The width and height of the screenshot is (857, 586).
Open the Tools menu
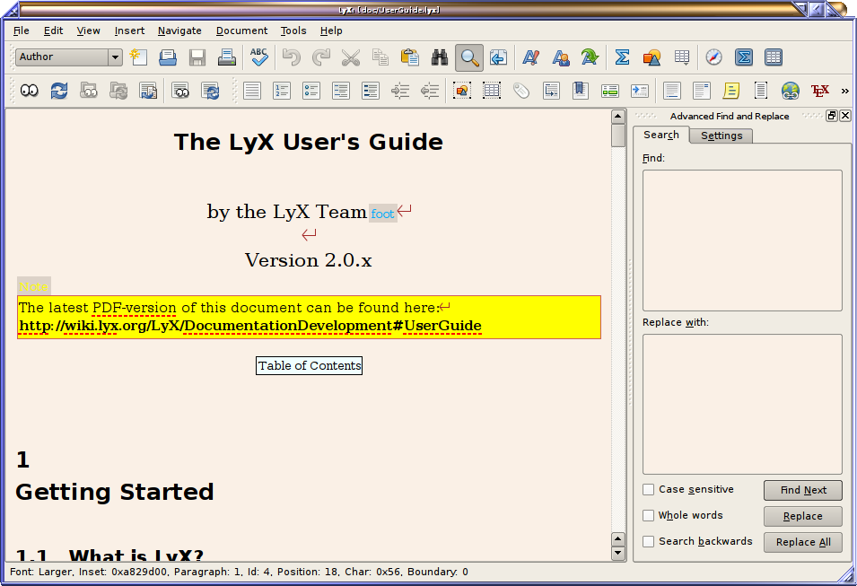pos(293,31)
